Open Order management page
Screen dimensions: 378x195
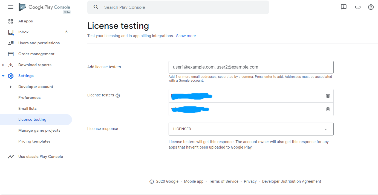pos(36,54)
